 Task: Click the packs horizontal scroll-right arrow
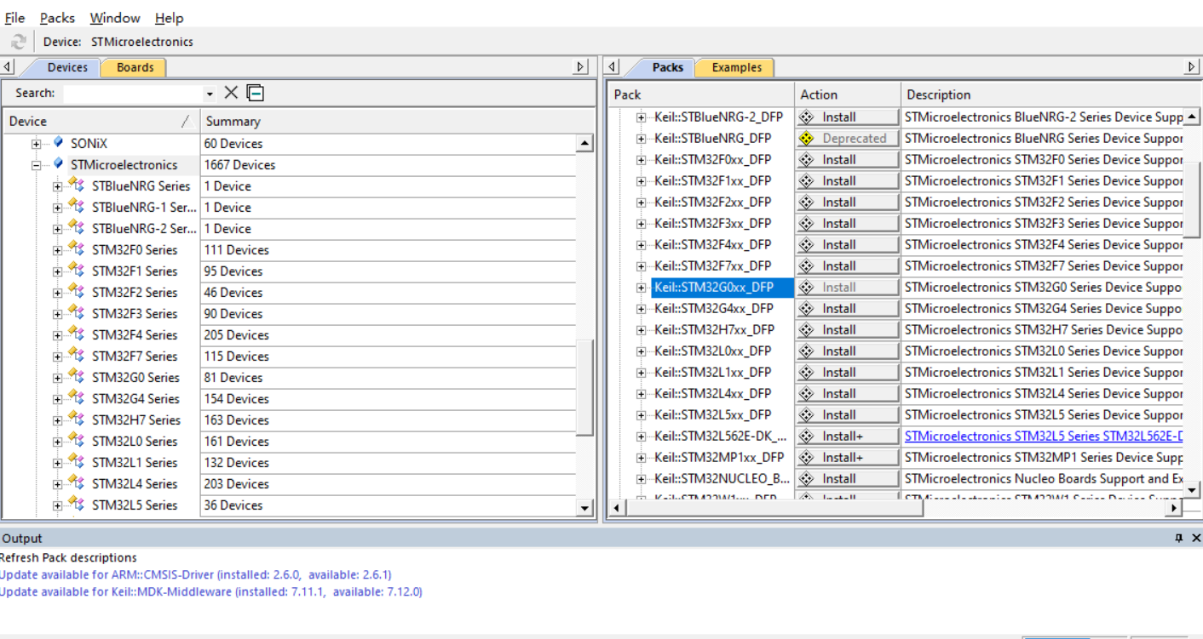[x=1173, y=508]
